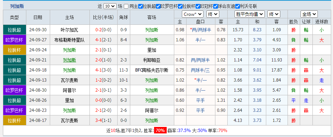The width and height of the screenshot is (333, 137).
Task: Click date 24-08-30
Action: (x=38, y=90)
